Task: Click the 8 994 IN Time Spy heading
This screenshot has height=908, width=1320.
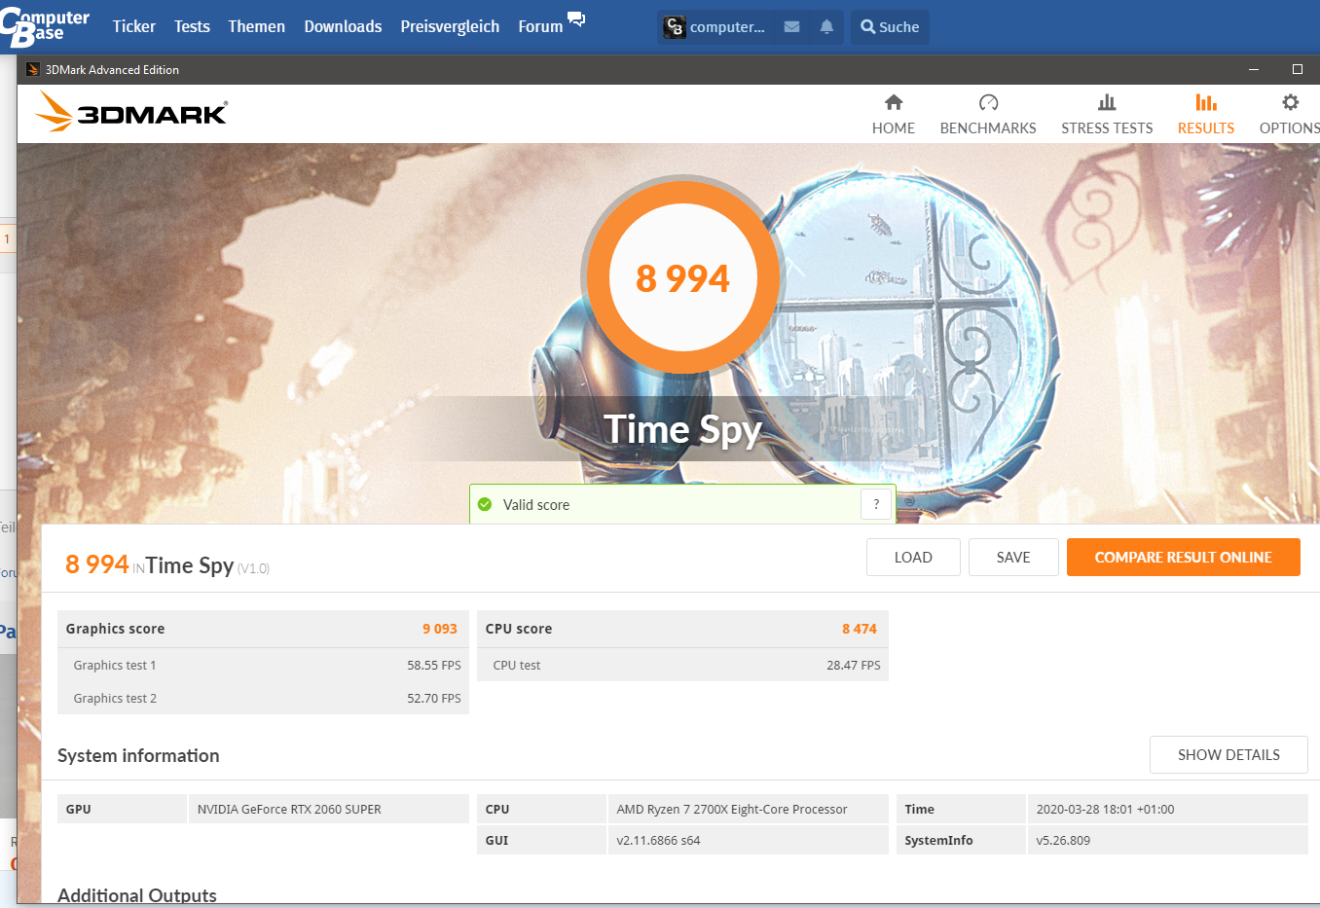Action: [x=167, y=564]
